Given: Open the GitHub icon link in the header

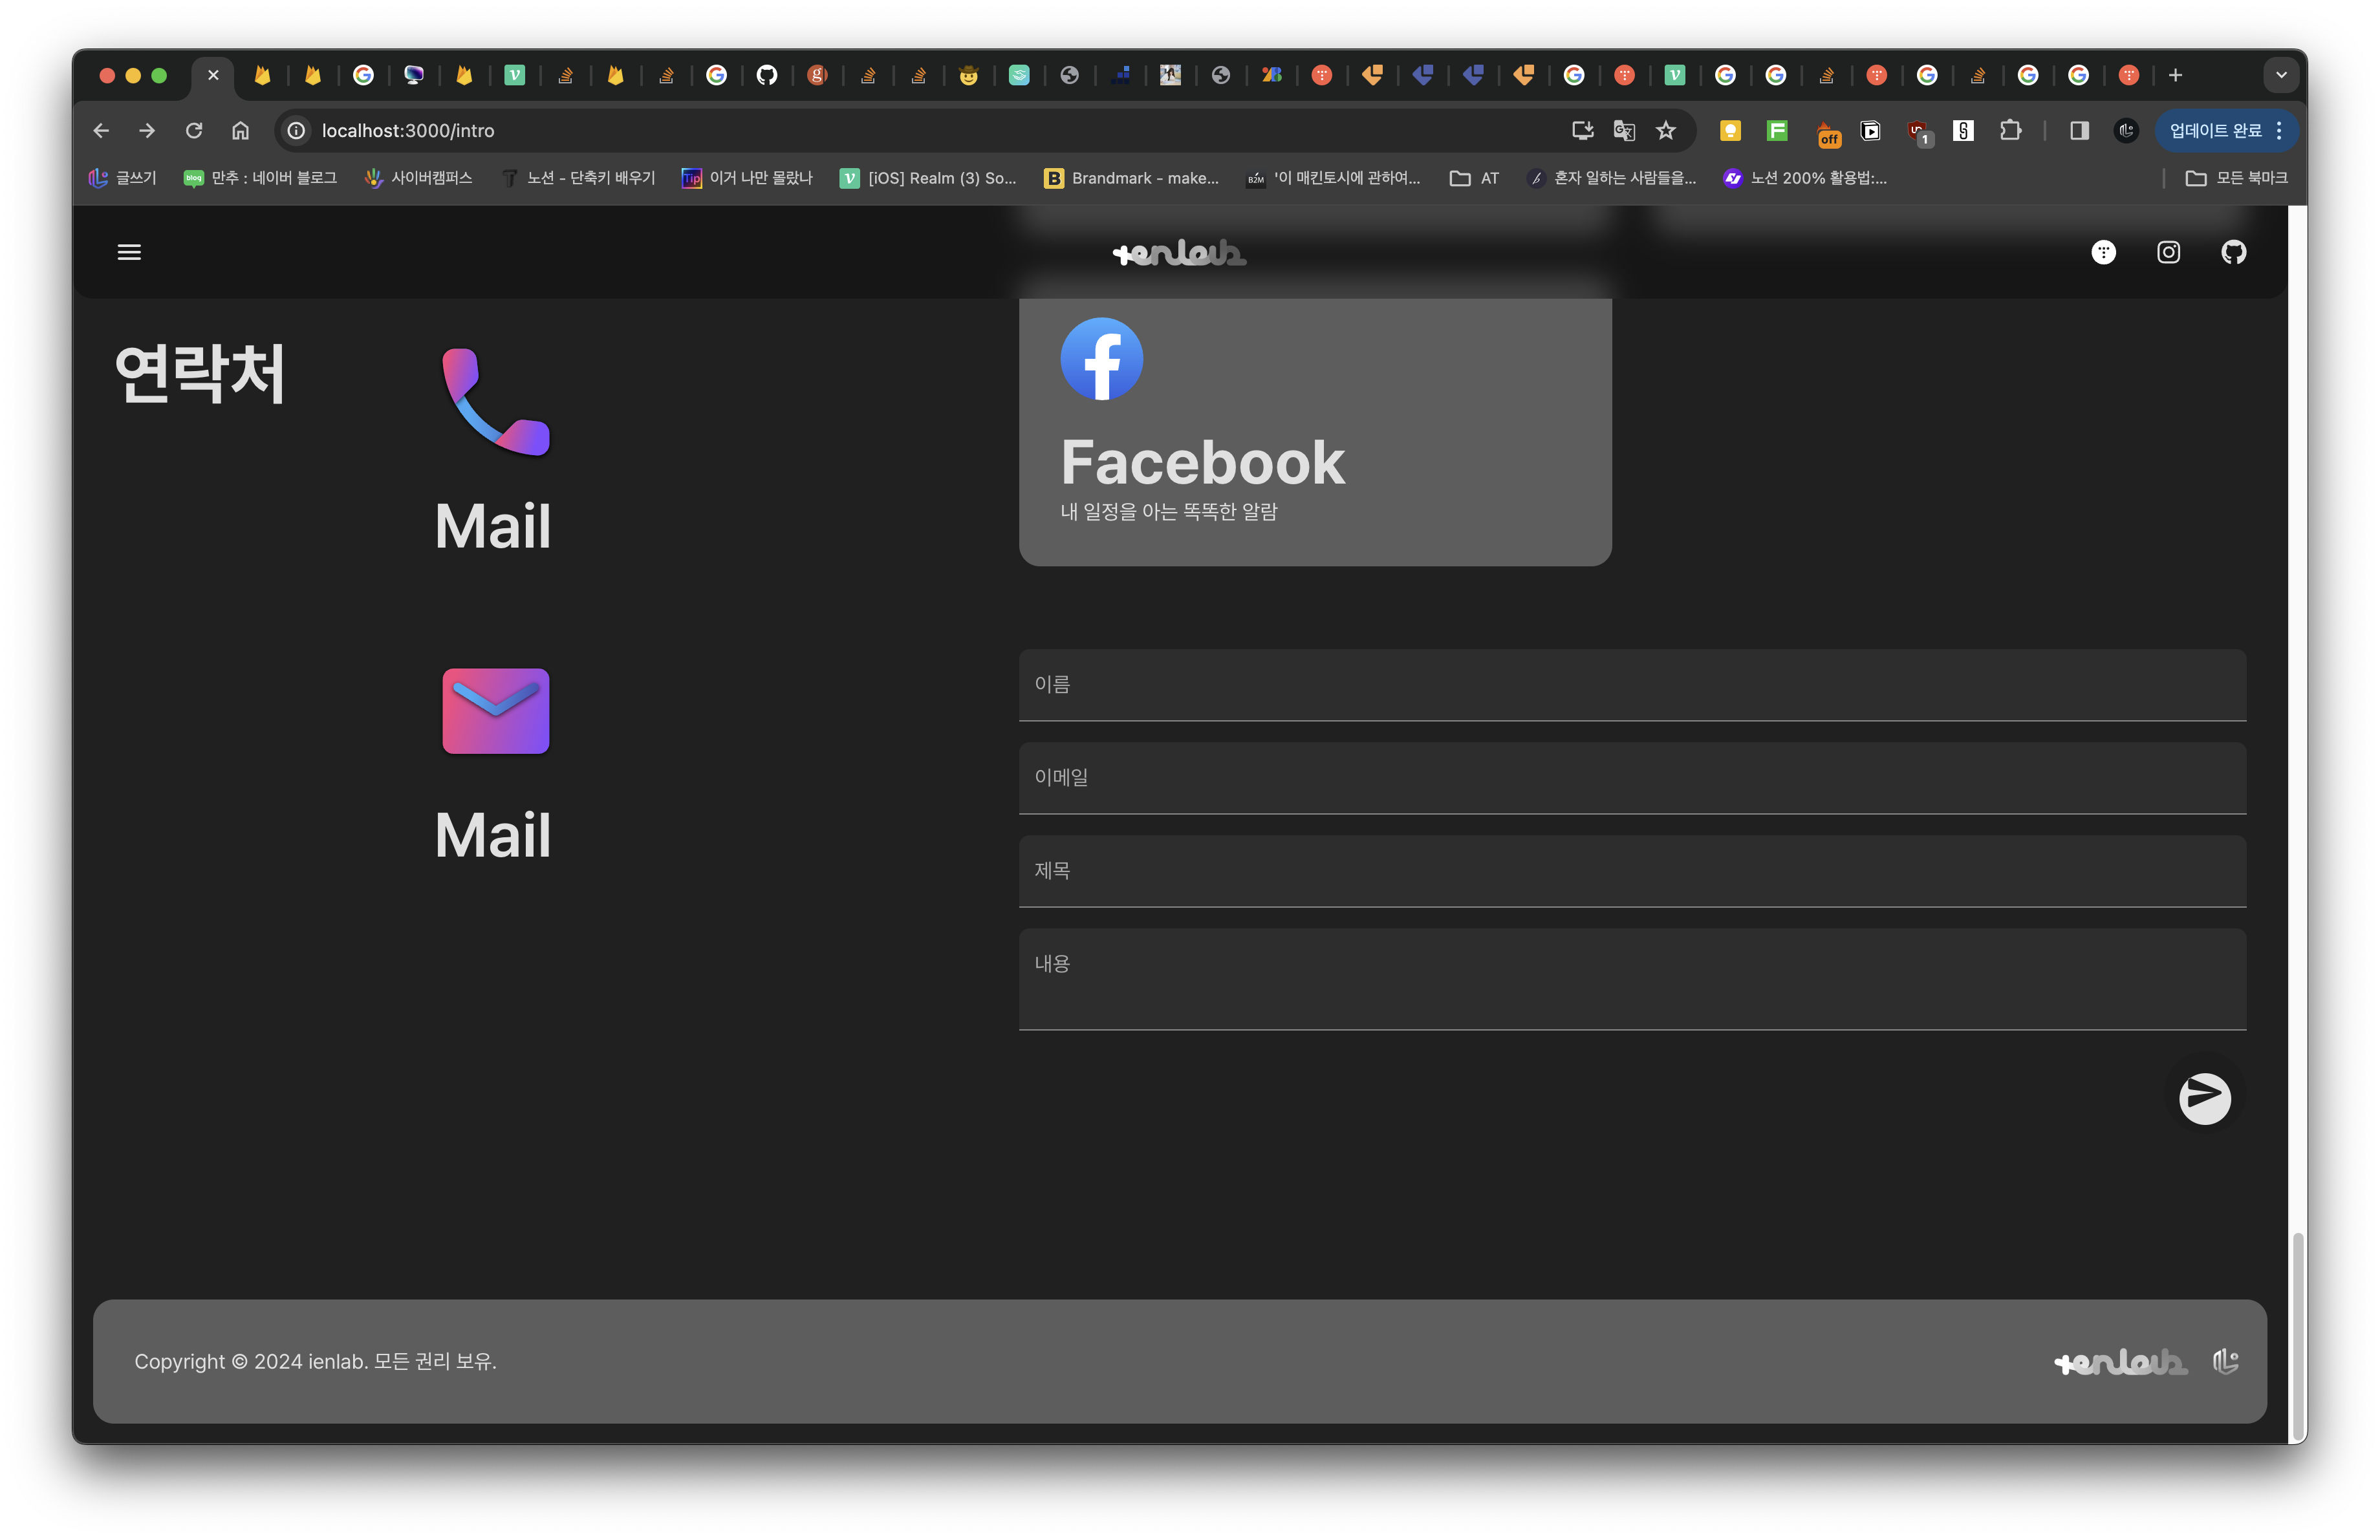Looking at the screenshot, I should 2233,252.
